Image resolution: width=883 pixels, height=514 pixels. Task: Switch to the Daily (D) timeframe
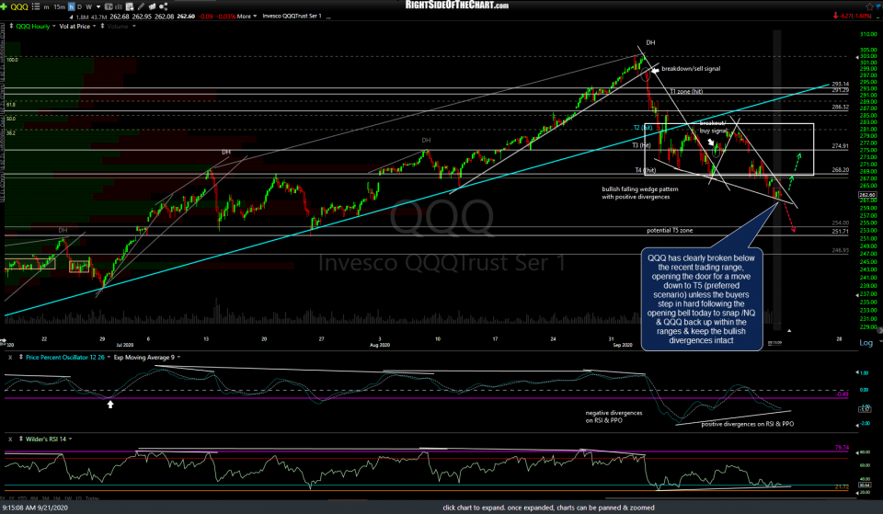(79, 7)
